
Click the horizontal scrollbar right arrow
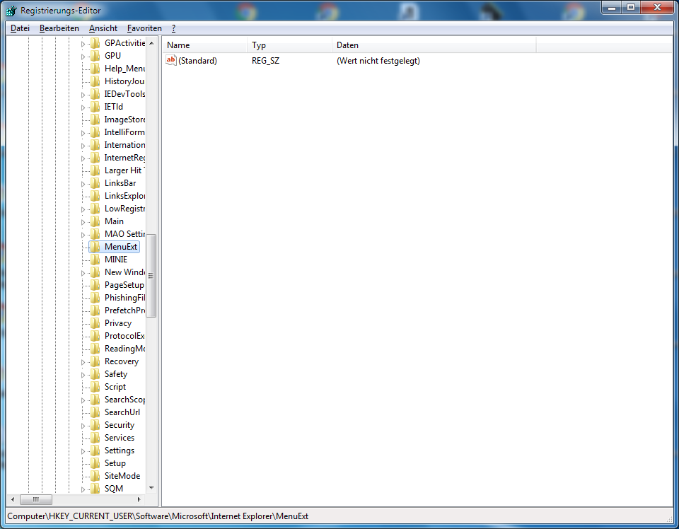tap(139, 499)
